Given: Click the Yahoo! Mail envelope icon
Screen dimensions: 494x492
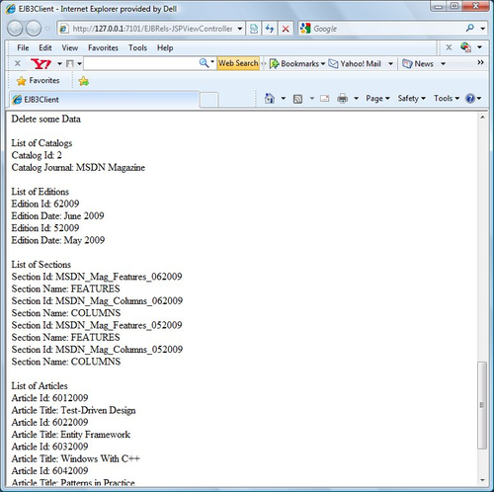Looking at the screenshot, I should point(333,63).
